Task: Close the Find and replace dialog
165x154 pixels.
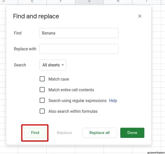Action: pos(140,16)
